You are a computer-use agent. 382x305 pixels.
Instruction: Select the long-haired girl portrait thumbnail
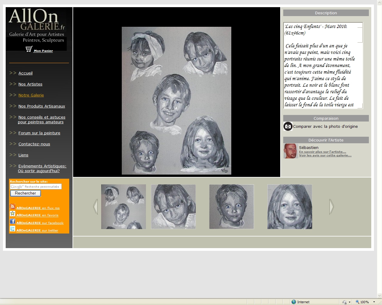(x=289, y=207)
